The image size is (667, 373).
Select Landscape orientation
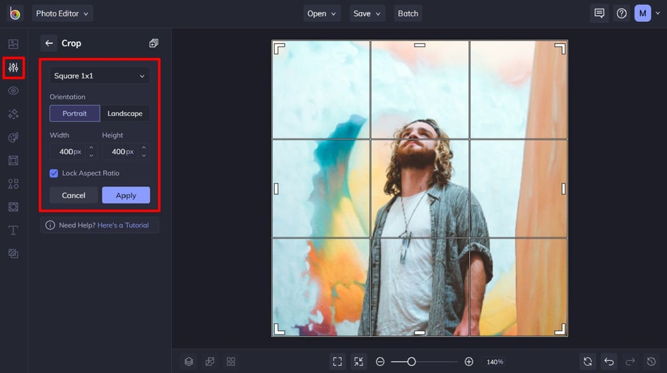124,113
